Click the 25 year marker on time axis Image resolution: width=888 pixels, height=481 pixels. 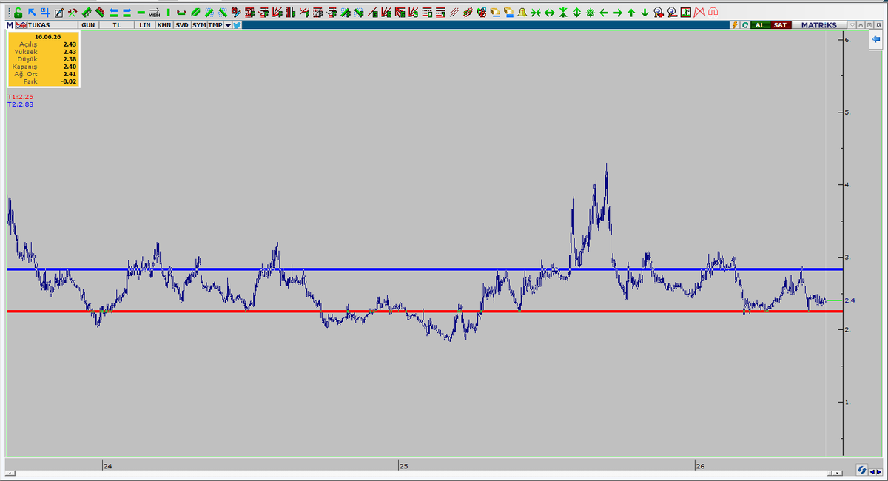[x=403, y=465]
